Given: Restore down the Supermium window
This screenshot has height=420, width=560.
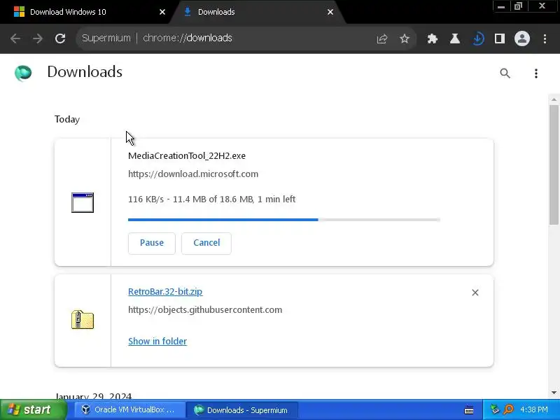Looking at the screenshot, I should pyautogui.click(x=518, y=6).
